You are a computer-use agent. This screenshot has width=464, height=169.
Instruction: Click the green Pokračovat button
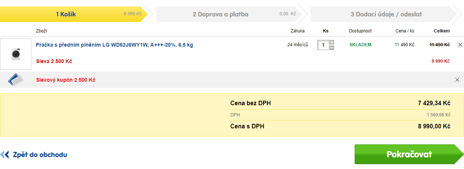409,154
